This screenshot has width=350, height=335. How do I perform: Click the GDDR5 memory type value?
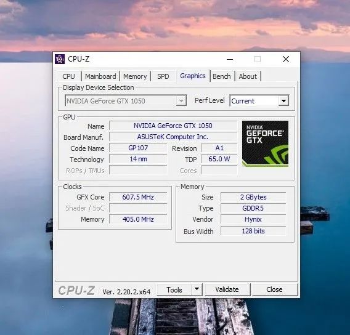[x=253, y=208]
